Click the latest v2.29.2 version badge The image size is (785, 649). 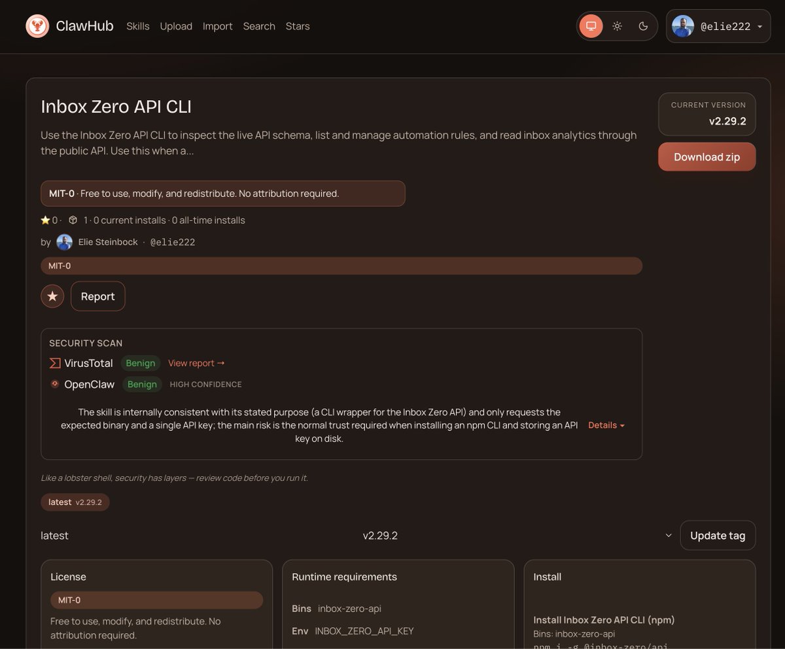pyautogui.click(x=75, y=502)
